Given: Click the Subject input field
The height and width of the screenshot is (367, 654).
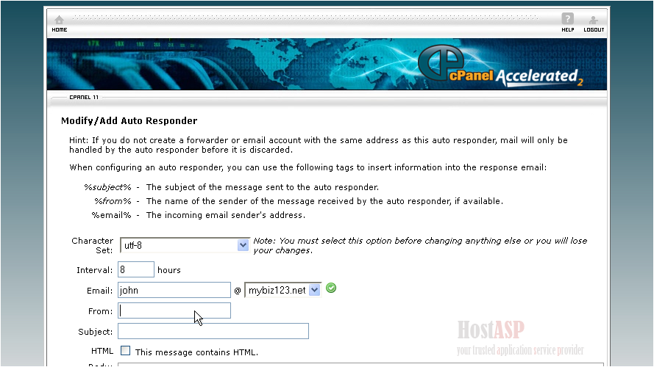Looking at the screenshot, I should tap(213, 331).
